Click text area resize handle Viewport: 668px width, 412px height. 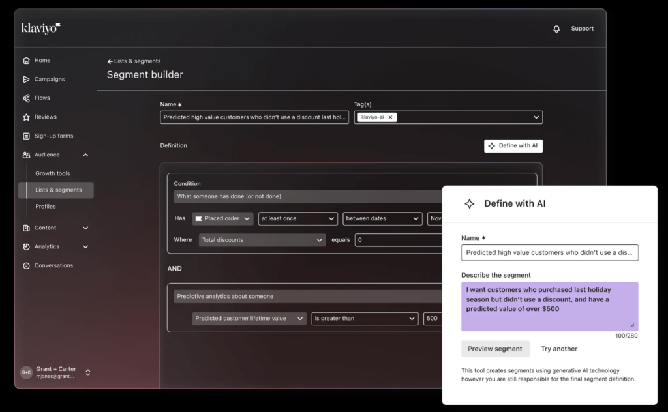coord(632,325)
